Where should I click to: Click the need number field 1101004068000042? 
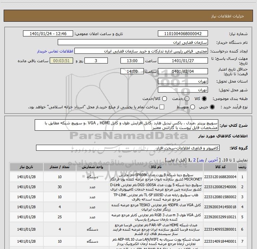183,34
